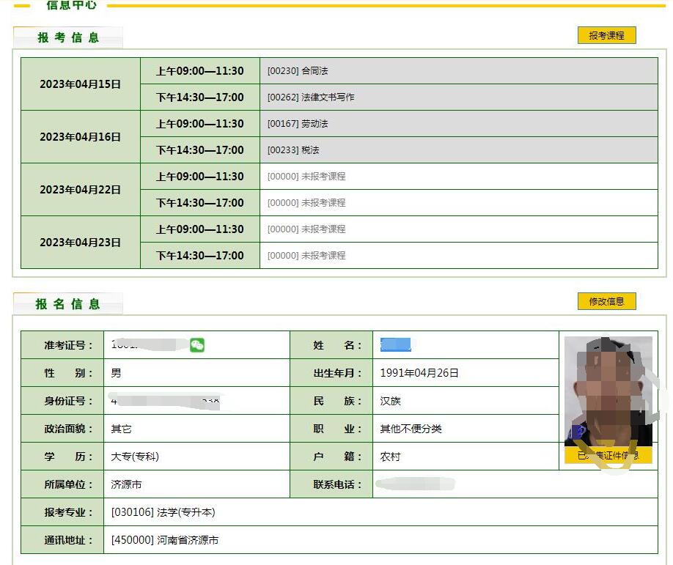673x565 pixels.
Task: Click 未报考课程 for April 22 morning slot
Action: click(x=306, y=177)
